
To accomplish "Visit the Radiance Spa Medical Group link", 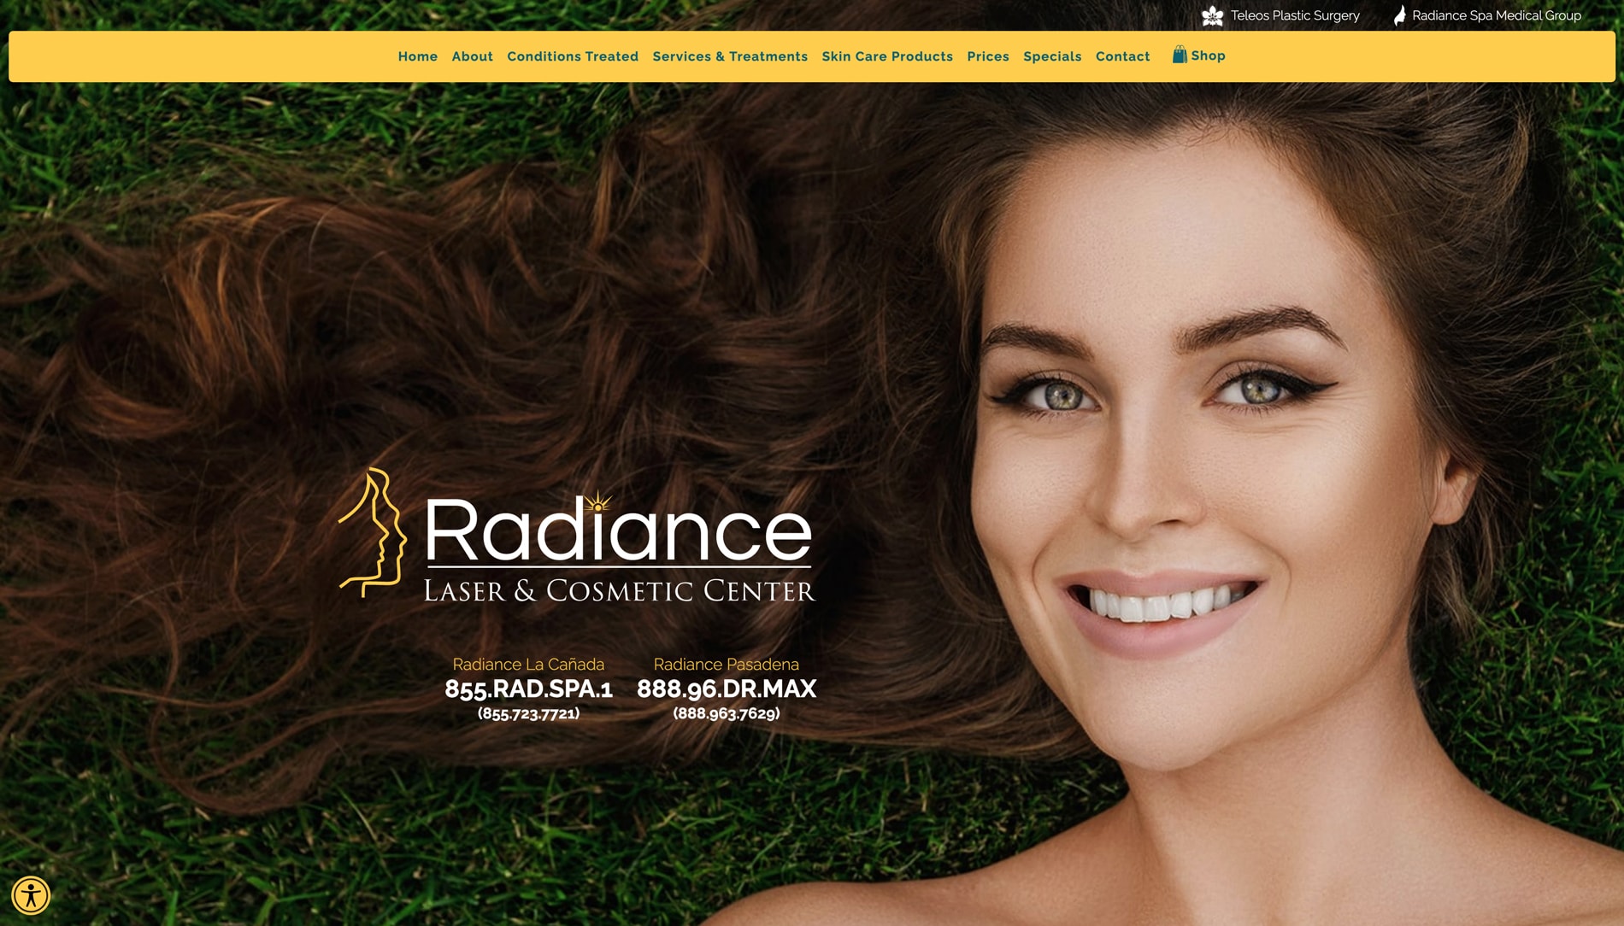I will coord(1496,15).
